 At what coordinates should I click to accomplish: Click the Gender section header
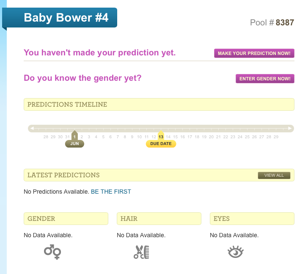coord(66,219)
